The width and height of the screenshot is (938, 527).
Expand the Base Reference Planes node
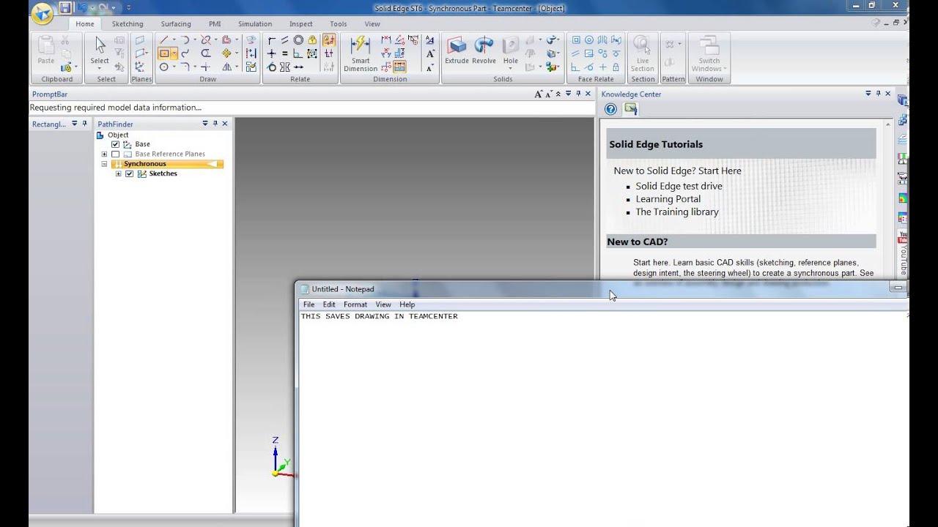(104, 154)
